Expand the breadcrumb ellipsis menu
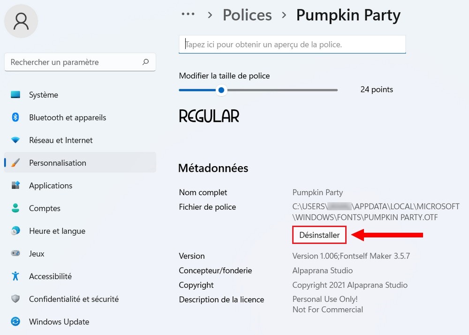 [x=188, y=14]
